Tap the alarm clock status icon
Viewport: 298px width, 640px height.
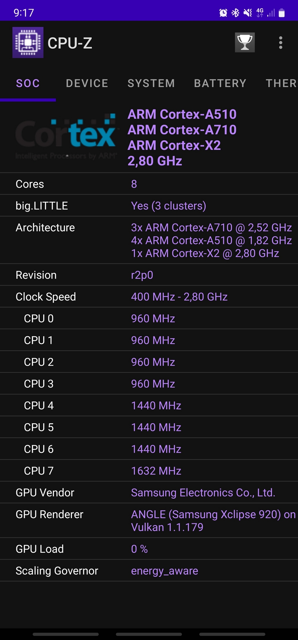pos(223,13)
